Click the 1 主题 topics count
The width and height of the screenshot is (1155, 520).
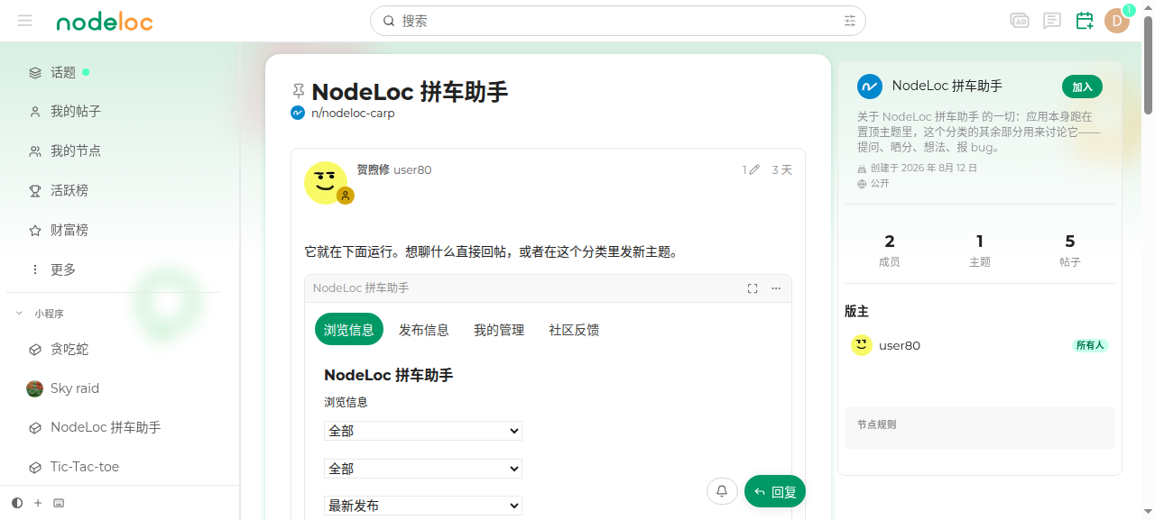tap(980, 251)
